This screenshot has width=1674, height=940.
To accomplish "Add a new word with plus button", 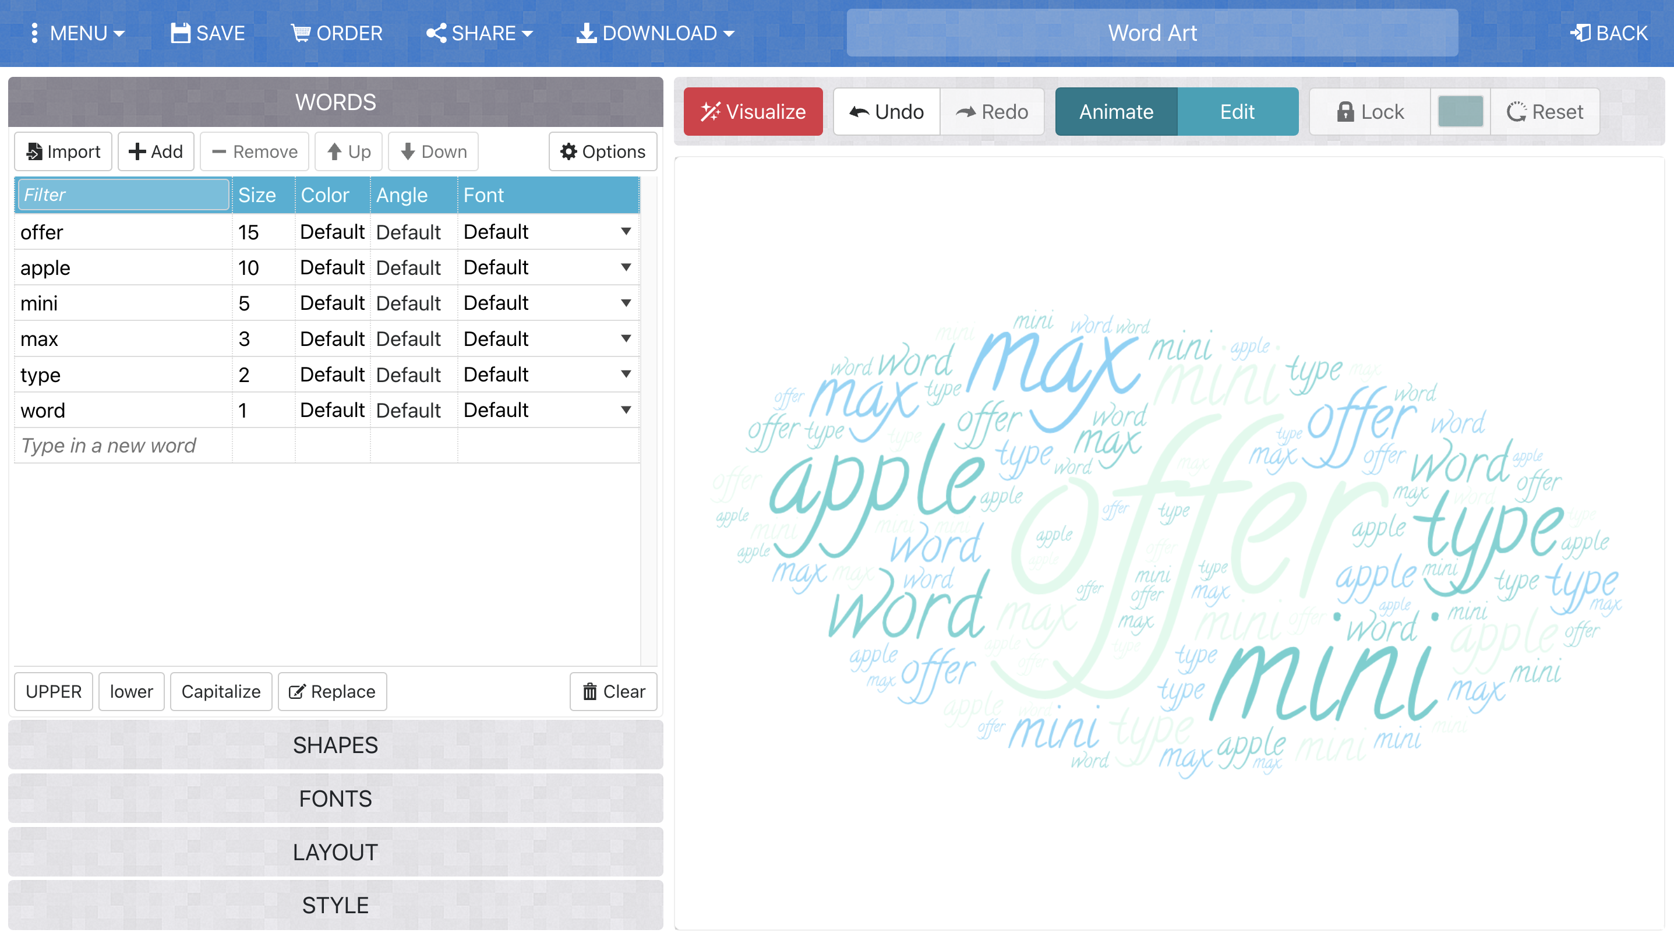I will coord(156,151).
